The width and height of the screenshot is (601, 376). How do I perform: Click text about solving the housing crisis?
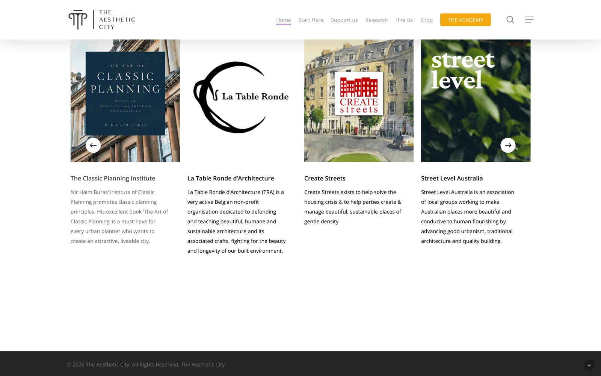click(x=353, y=207)
